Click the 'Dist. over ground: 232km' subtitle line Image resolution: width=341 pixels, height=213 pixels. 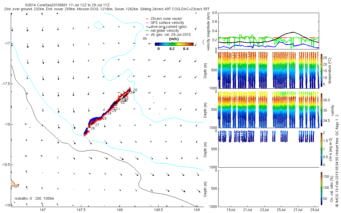107,9
